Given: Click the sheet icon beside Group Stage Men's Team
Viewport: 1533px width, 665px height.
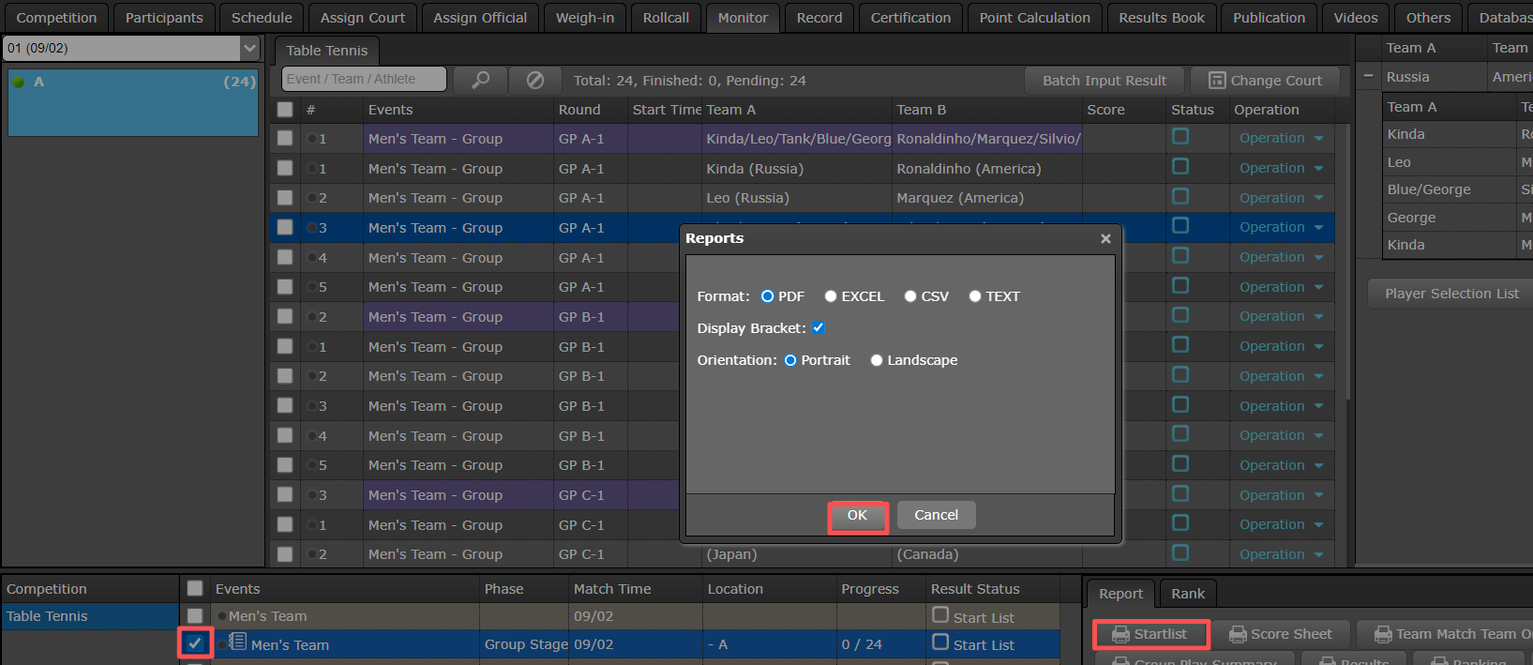Looking at the screenshot, I should point(238,642).
